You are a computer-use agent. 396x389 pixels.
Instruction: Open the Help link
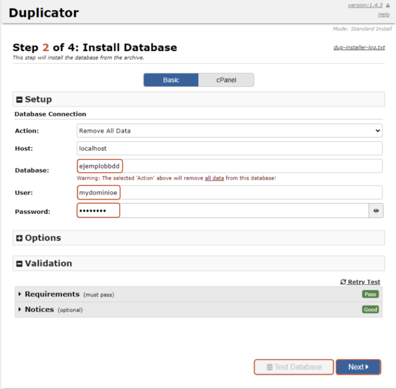click(x=384, y=15)
